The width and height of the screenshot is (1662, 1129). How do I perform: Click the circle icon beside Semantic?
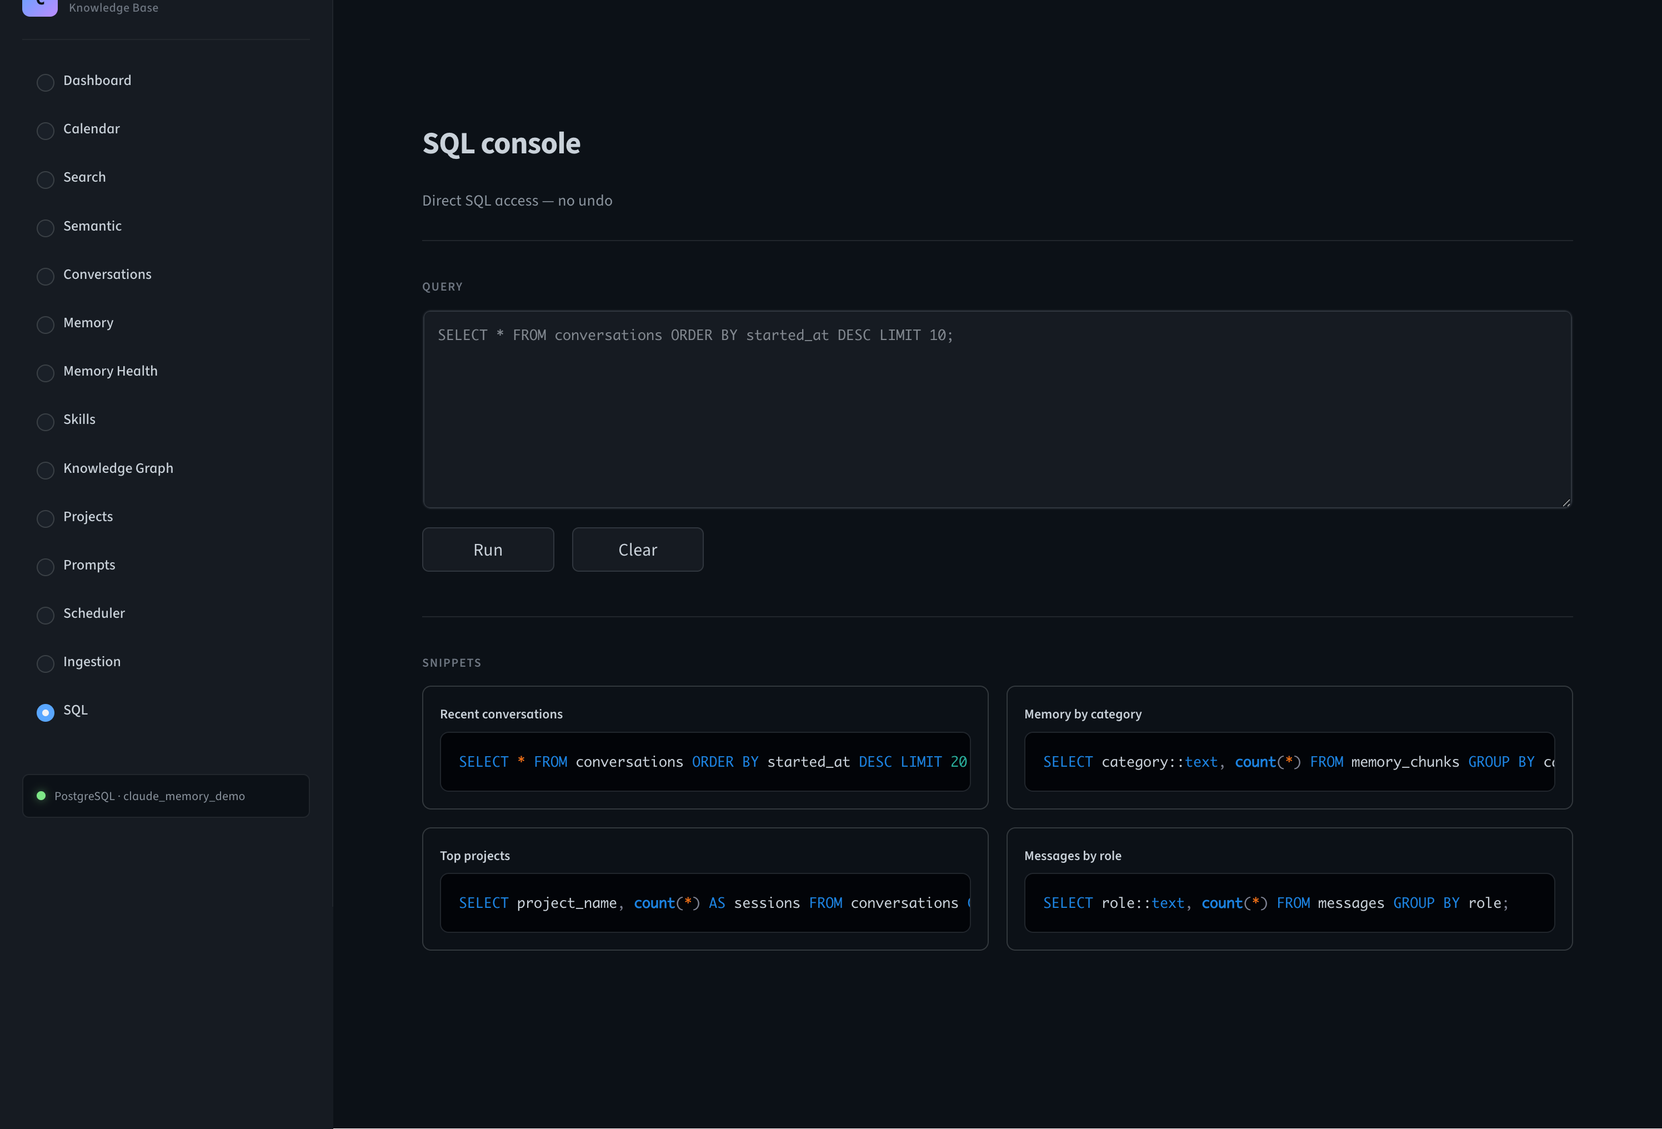coord(45,228)
